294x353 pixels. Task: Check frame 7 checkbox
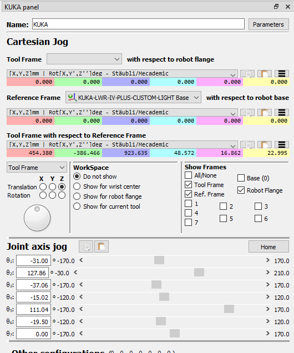pos(188,223)
